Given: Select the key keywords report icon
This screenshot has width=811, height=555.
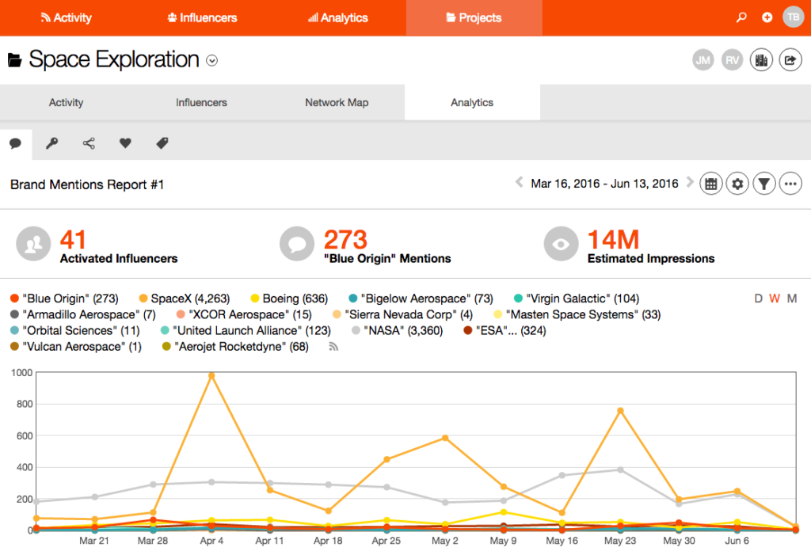Looking at the screenshot, I should [51, 143].
